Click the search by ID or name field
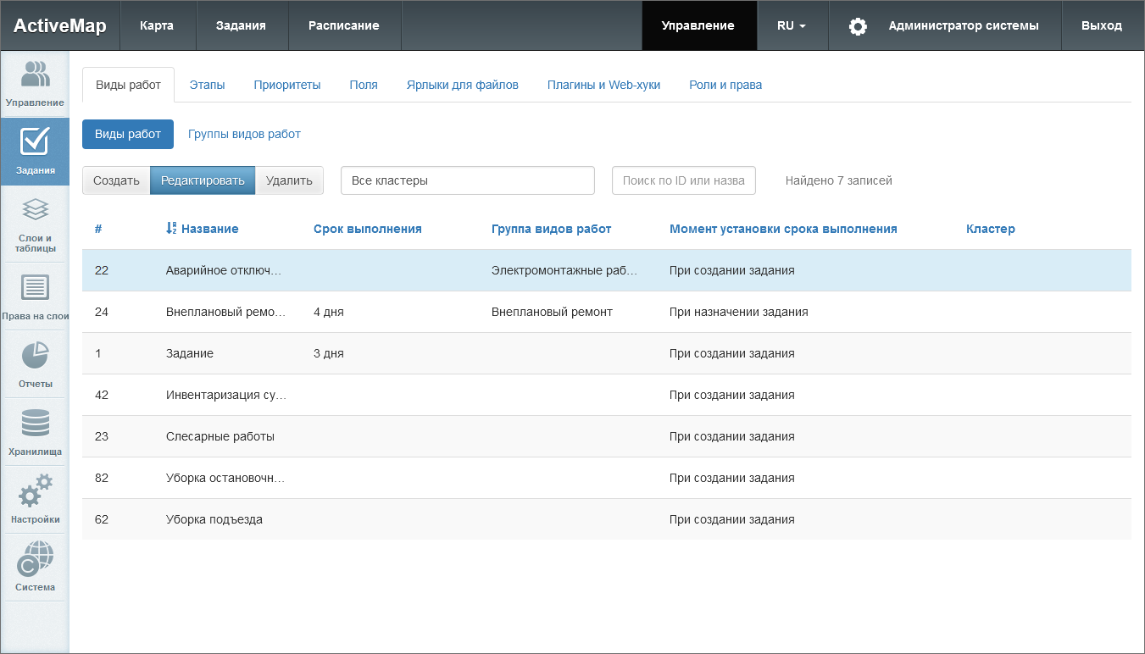 coord(683,180)
